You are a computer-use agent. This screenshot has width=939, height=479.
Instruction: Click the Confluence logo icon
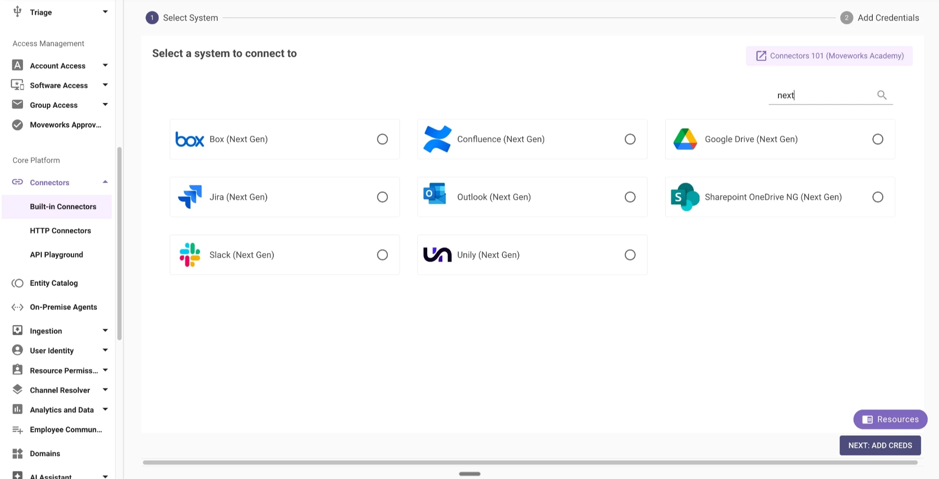pos(437,139)
